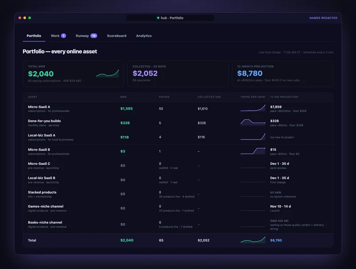Image resolution: width=356 pixels, height=269 pixels.
Task: Select the $2,052 Collected 30 Days card figure
Action: [145, 73]
